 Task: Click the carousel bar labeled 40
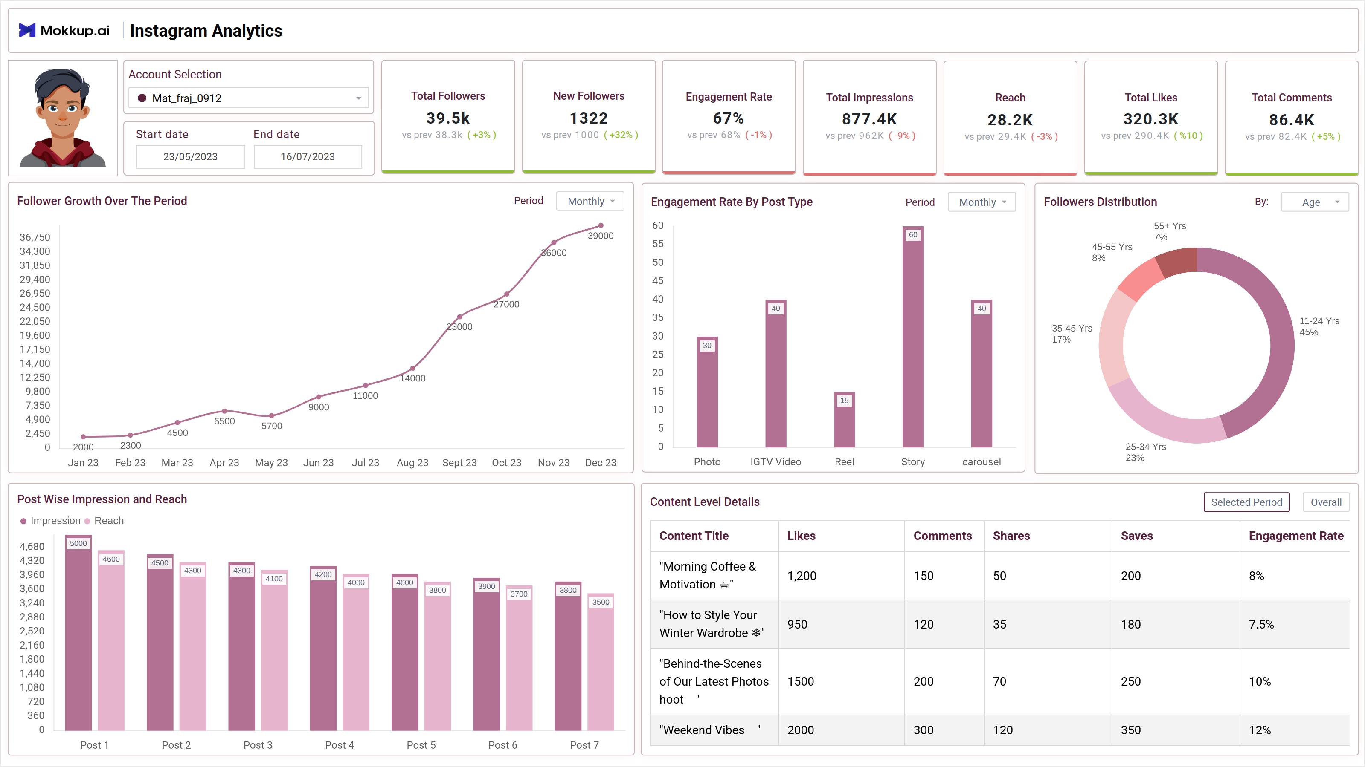pyautogui.click(x=982, y=374)
